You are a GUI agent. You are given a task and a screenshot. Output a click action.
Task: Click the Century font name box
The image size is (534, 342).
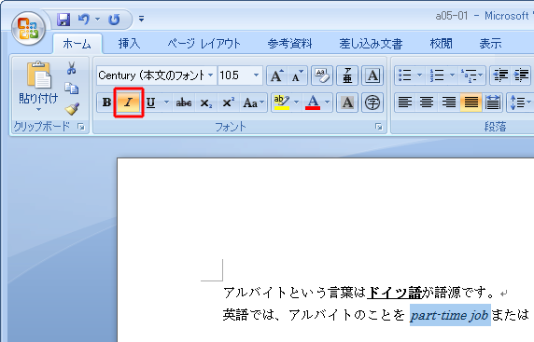click(152, 75)
